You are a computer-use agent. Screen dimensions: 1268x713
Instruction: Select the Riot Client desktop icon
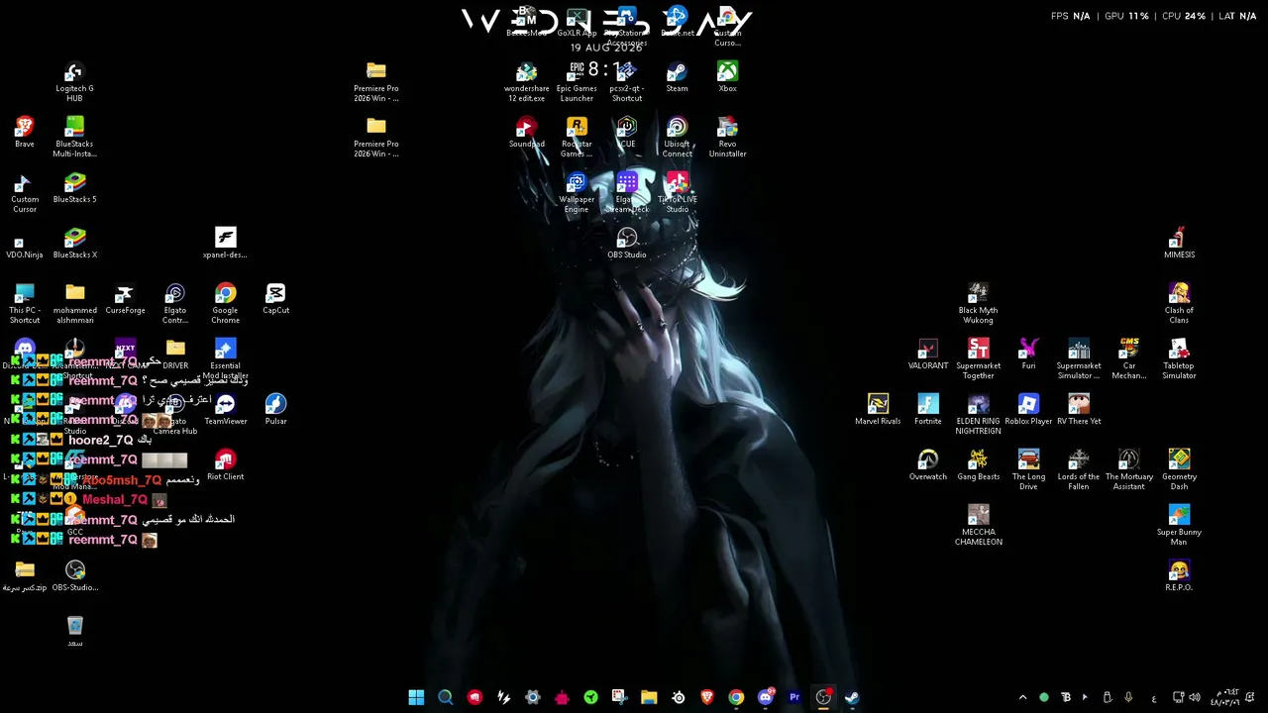point(225,465)
